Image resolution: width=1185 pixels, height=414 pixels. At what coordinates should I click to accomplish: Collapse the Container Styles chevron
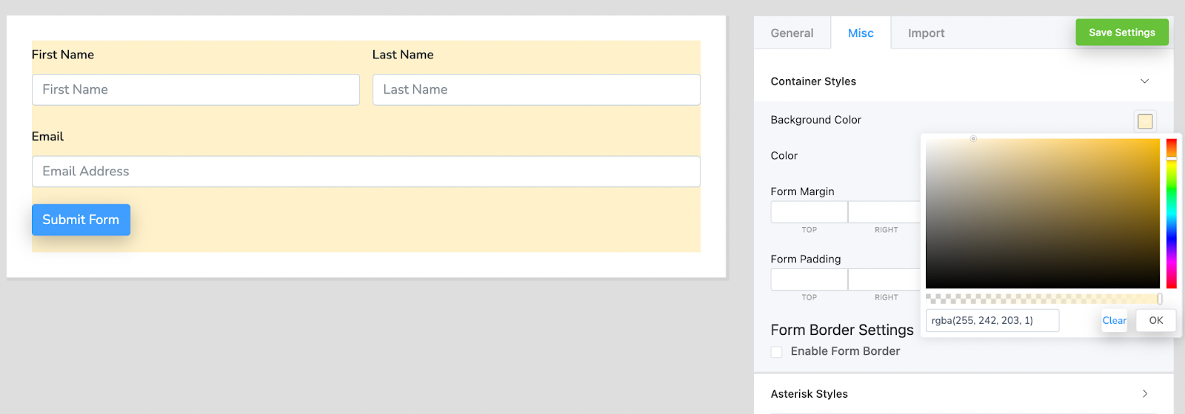click(x=1144, y=81)
